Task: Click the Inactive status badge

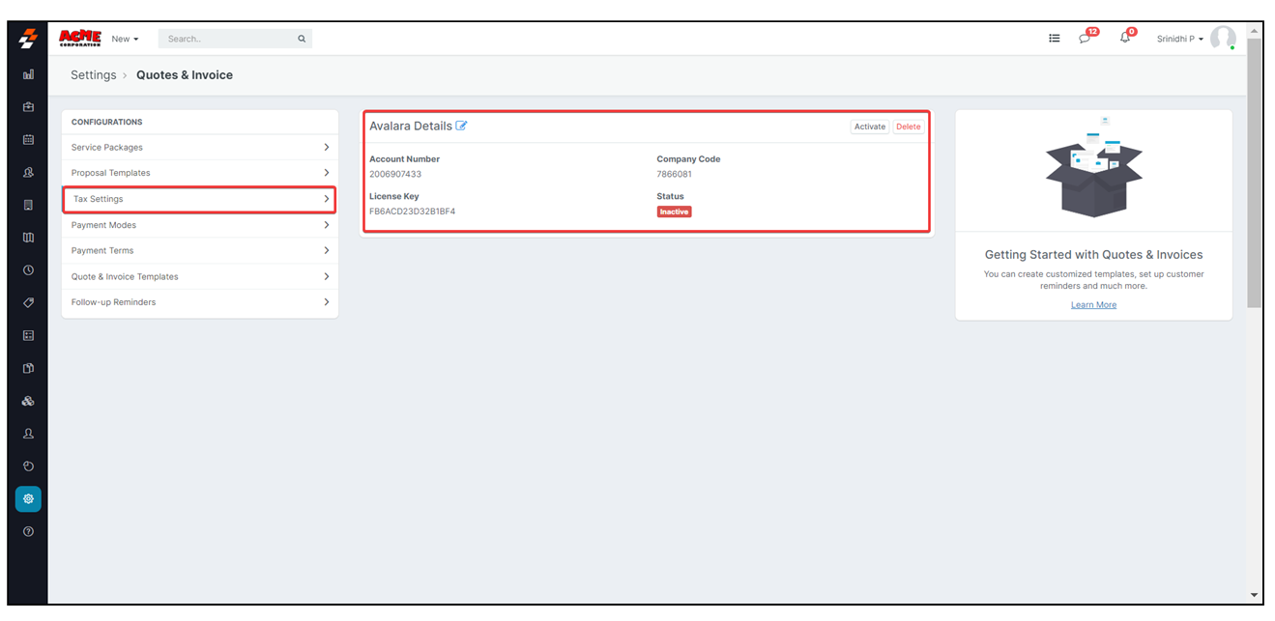Action: [x=674, y=212]
